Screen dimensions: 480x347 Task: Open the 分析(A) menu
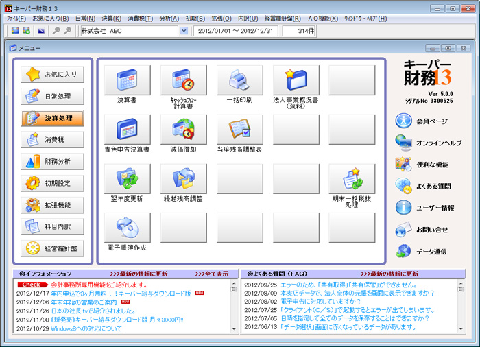[169, 19]
